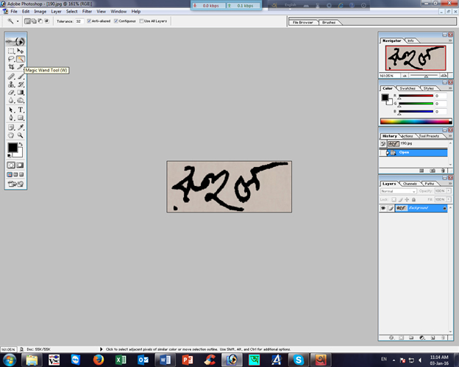
Task: Open the Normal blend mode dropdown
Action: [x=399, y=191]
